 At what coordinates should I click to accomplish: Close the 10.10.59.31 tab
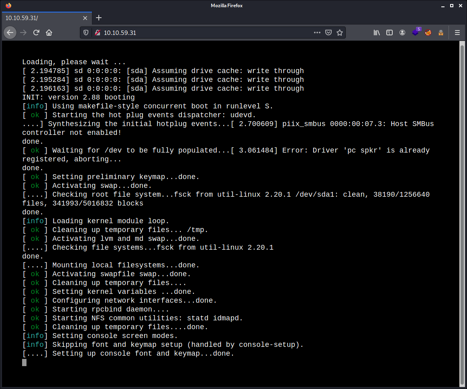(x=85, y=18)
